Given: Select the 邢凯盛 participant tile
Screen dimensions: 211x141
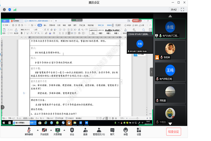Looking at the screenshot, I should tap(170, 93).
